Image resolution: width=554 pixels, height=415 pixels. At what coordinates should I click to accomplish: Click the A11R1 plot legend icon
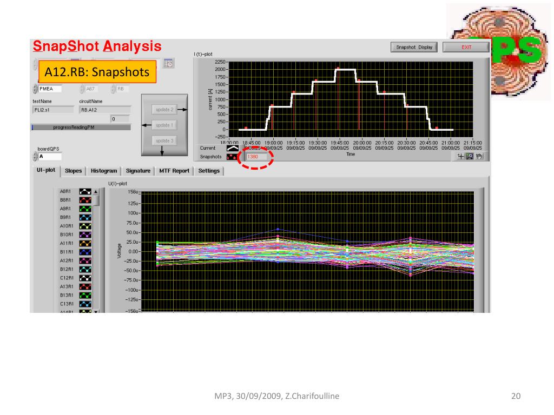coord(85,243)
